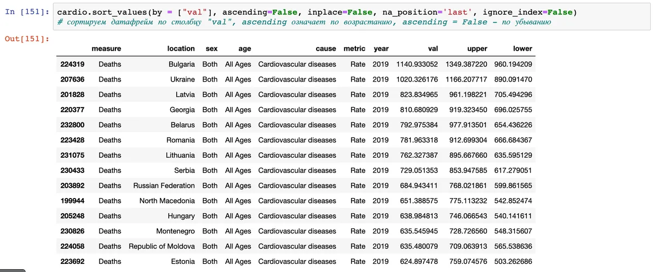Select the 'cause' column header

pyautogui.click(x=325, y=49)
